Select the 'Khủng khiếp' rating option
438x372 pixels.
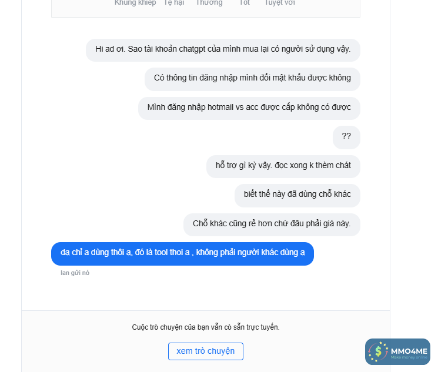click(135, 3)
